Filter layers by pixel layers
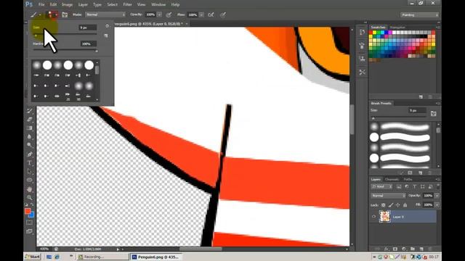This screenshot has height=261, width=465. coord(399,186)
